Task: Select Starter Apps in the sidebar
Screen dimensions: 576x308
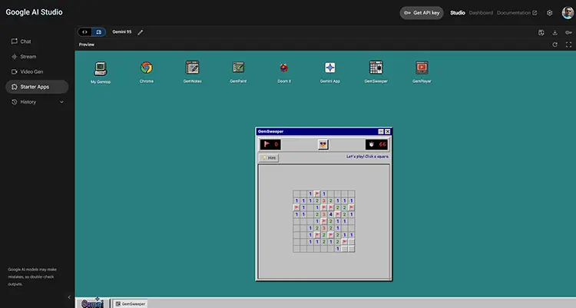Action: pyautogui.click(x=37, y=87)
